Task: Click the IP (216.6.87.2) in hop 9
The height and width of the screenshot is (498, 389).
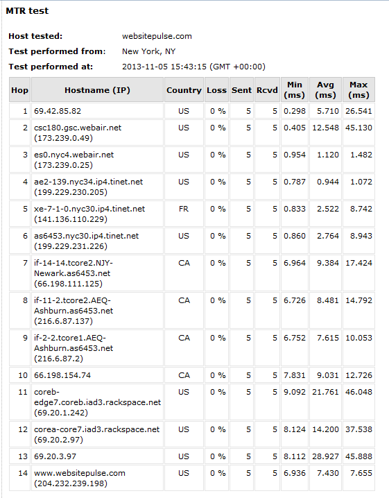Action: pos(58,359)
